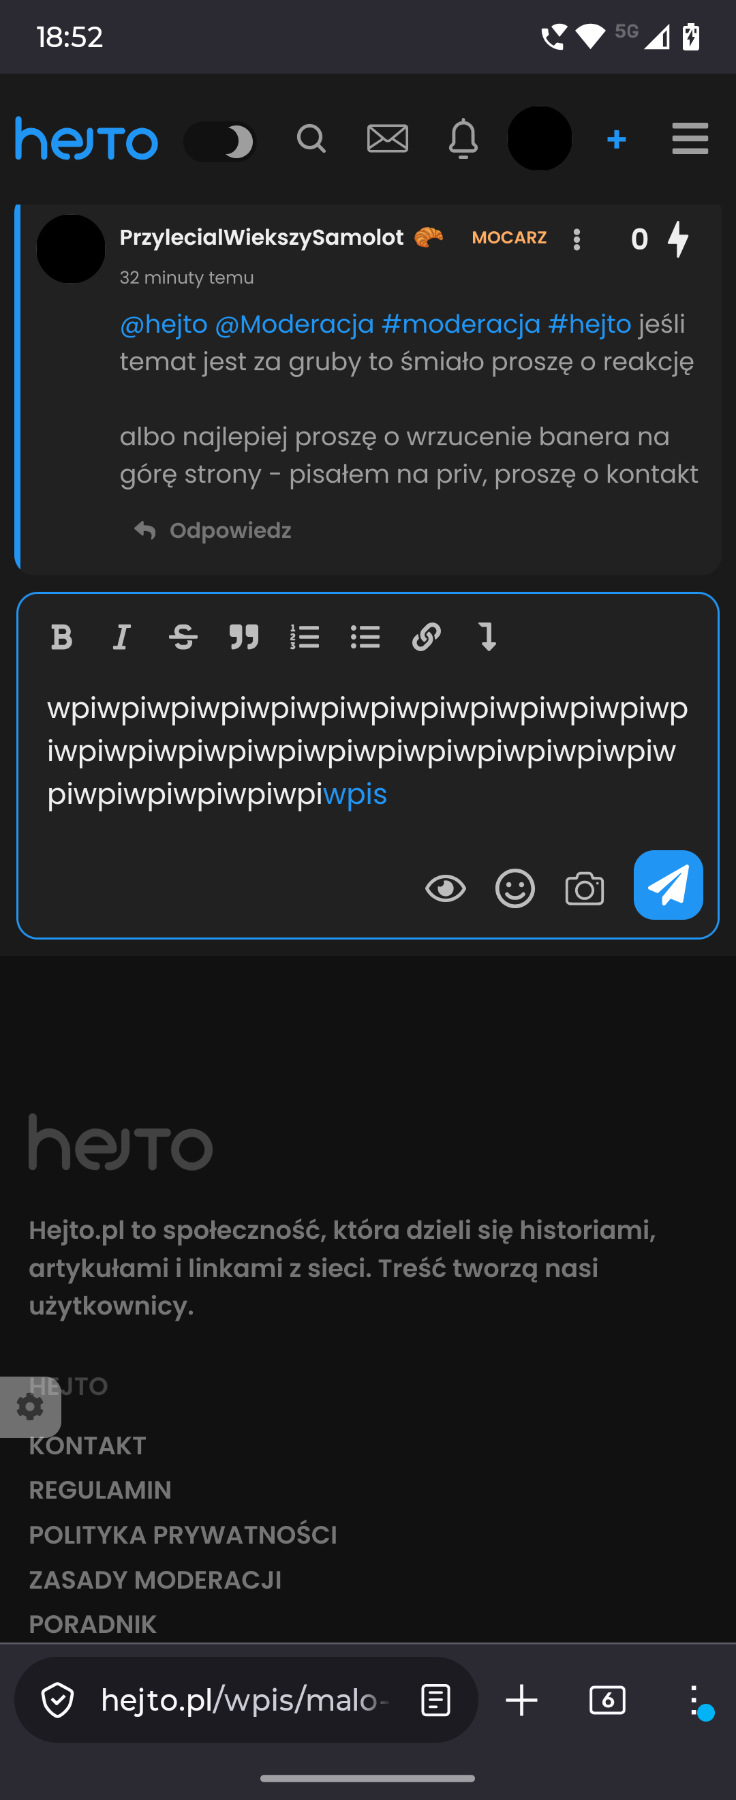Screen dimensions: 736x1800
Task: Toggle bold formatting in the comment editor
Action: (x=61, y=637)
